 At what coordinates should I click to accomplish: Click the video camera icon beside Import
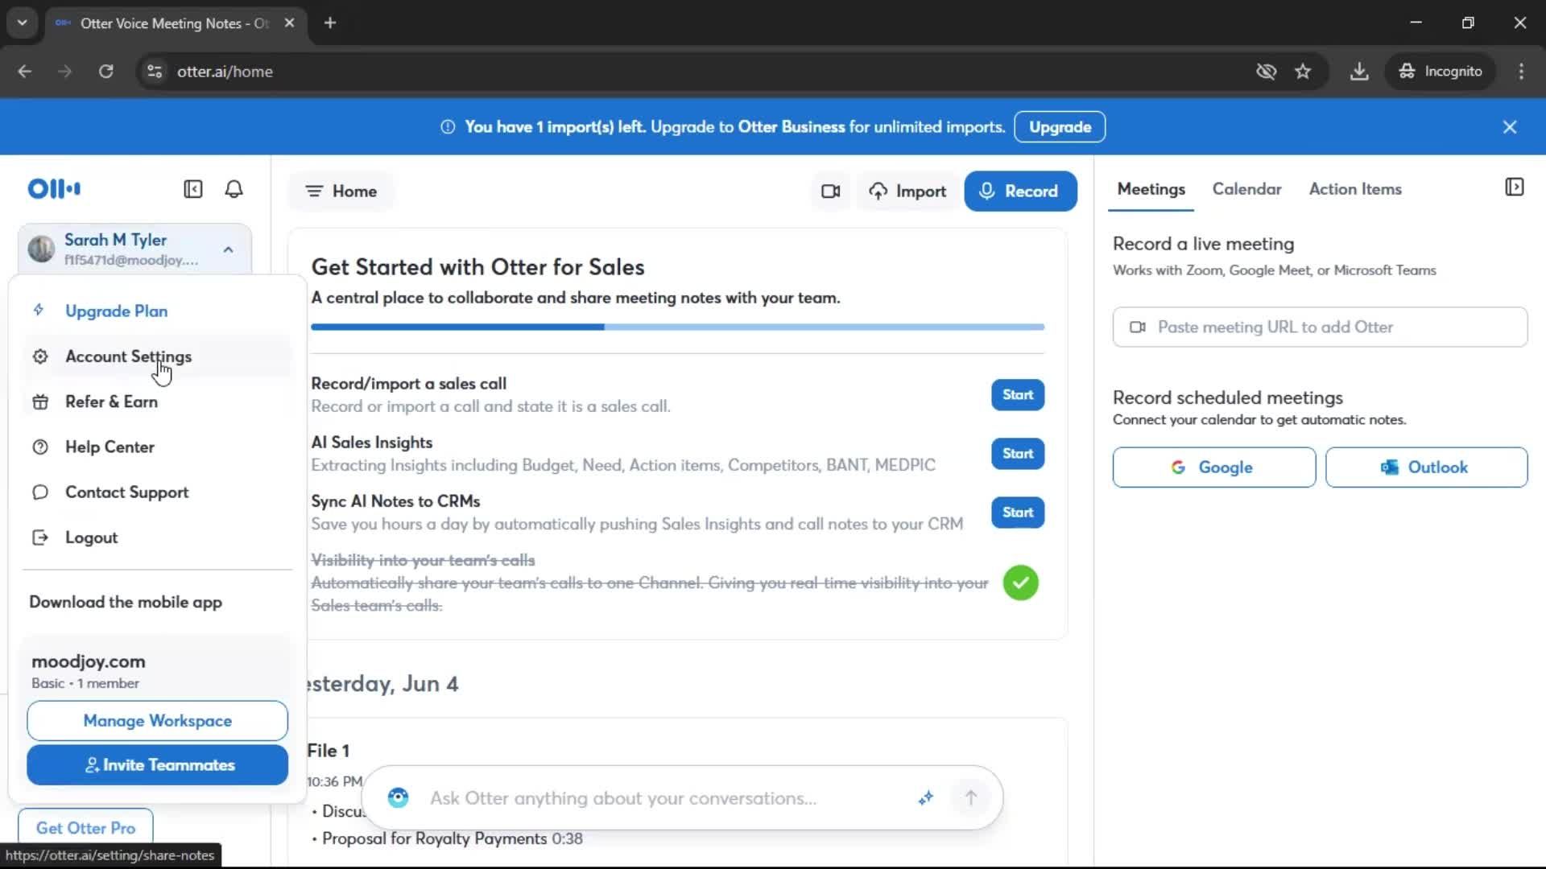830,192
